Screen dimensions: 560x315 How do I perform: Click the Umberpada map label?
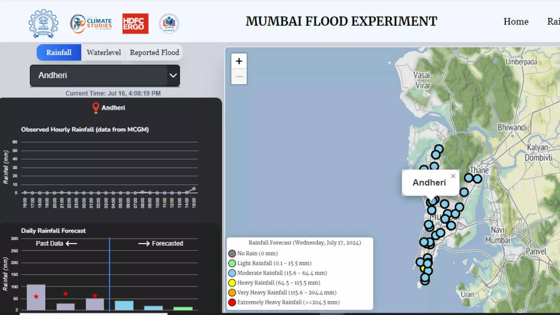pyautogui.click(x=521, y=62)
